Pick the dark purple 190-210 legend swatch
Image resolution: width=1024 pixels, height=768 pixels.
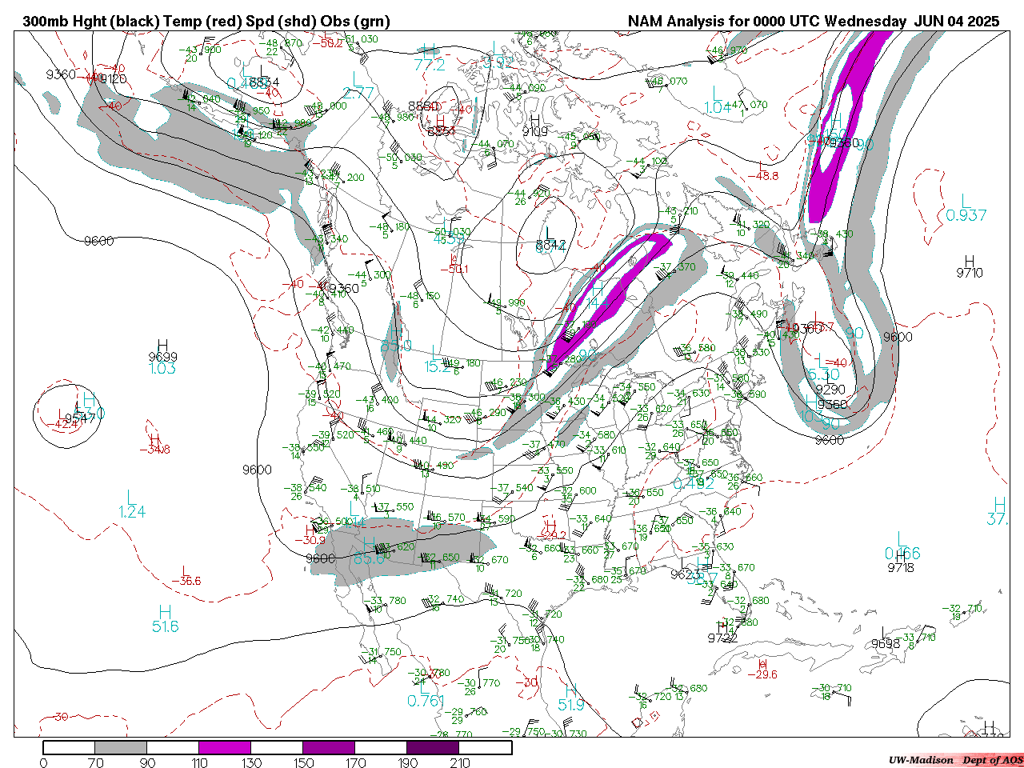click(x=433, y=747)
